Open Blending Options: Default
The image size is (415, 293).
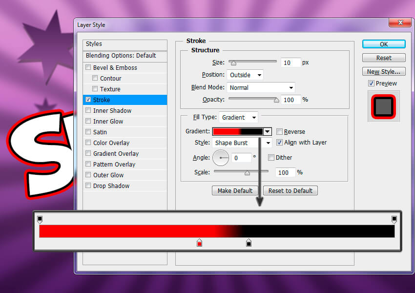[121, 56]
